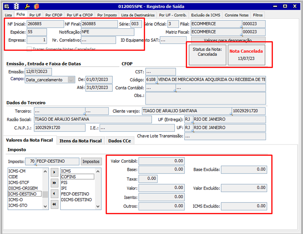The width and height of the screenshot is (303, 234).
Task: Select PIS in selected taxes list
Action: [x=64, y=183]
